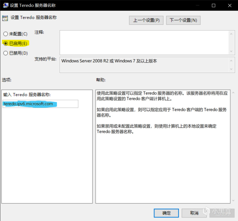This screenshot has height=221, width=238.
Task: Click the help paragraph starting '如果禁用或未配置'
Action: pos(157,129)
